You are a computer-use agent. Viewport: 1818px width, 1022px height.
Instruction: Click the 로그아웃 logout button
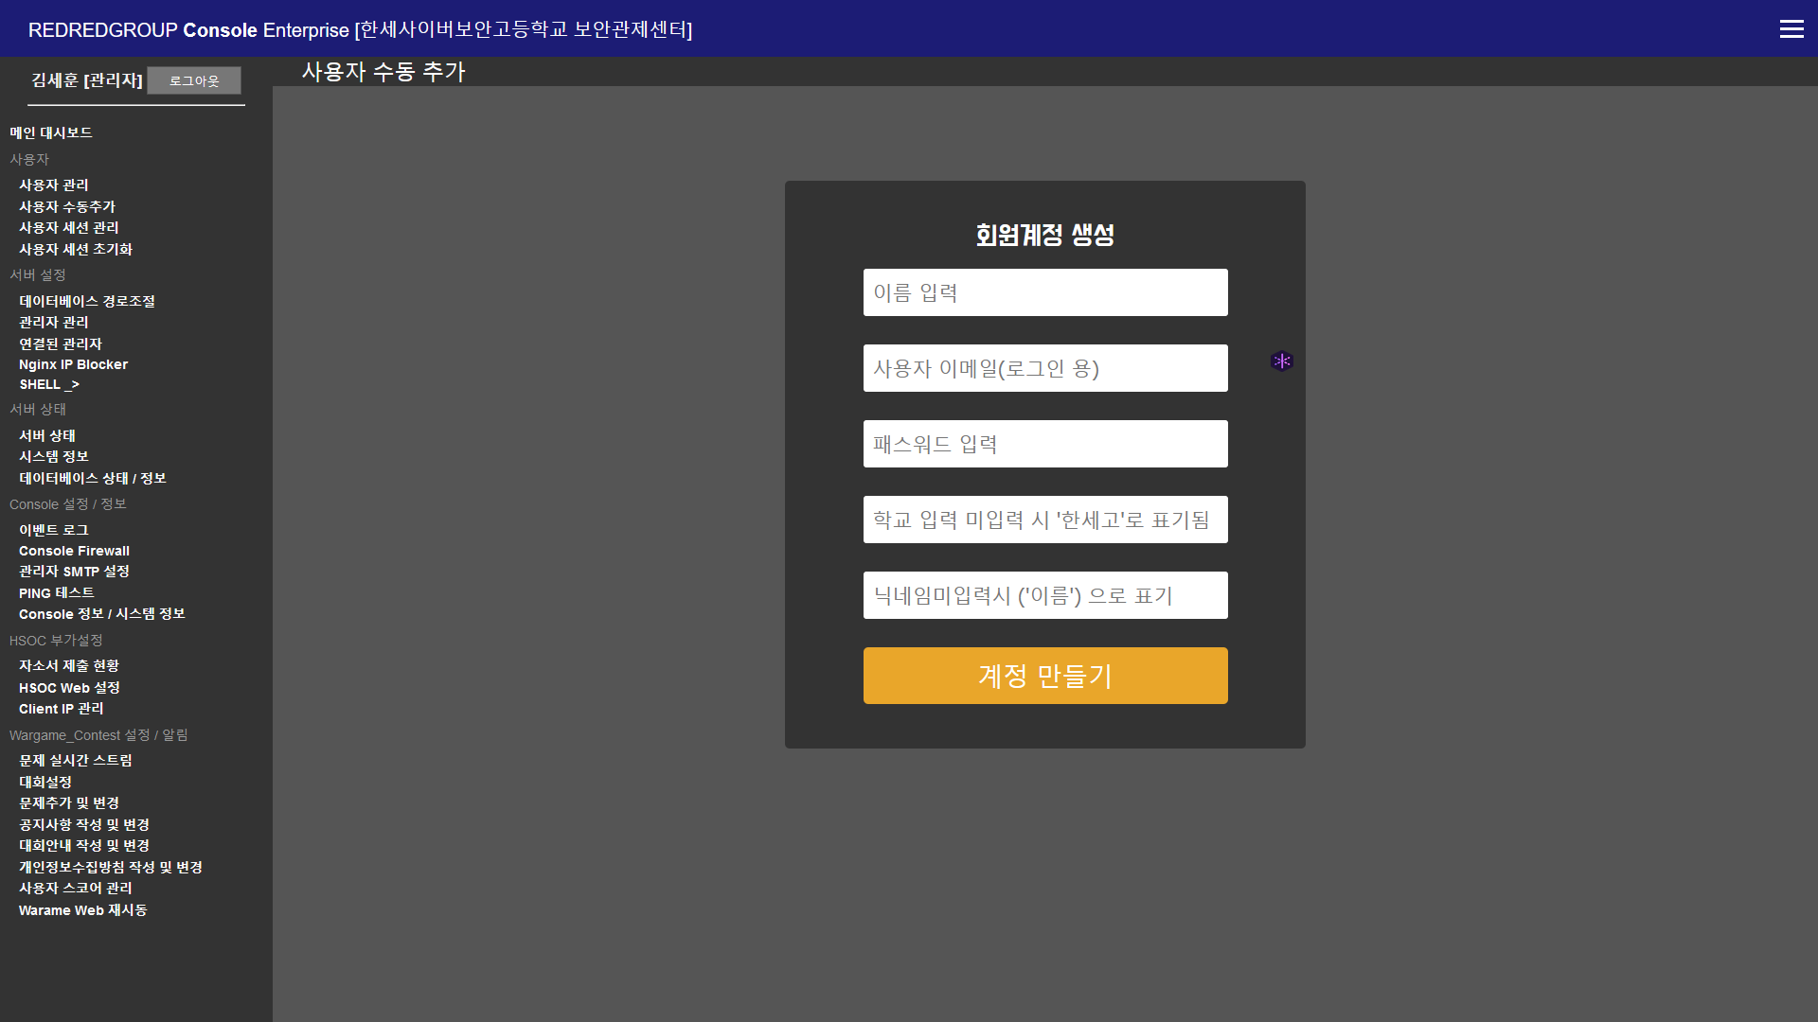[x=194, y=81]
